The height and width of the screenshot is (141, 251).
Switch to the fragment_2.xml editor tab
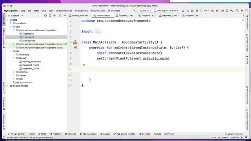(169, 16)
